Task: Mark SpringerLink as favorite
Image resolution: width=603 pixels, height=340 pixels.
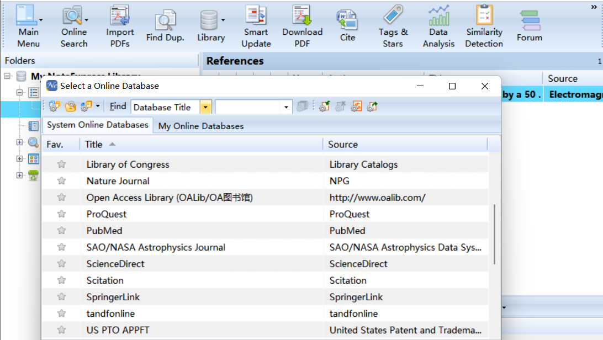Action: pyautogui.click(x=61, y=296)
